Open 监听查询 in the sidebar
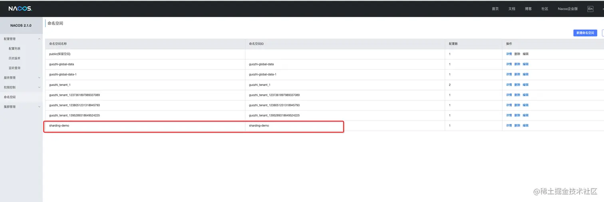Viewport: 604px width, 202px height. [x=14, y=68]
